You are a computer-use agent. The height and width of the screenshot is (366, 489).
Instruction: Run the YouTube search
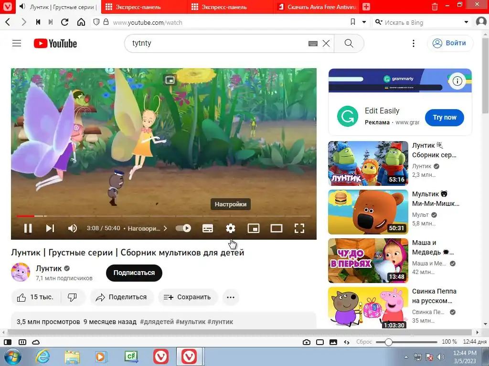349,43
